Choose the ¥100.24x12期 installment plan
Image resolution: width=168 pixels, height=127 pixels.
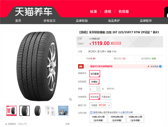coord(135,118)
